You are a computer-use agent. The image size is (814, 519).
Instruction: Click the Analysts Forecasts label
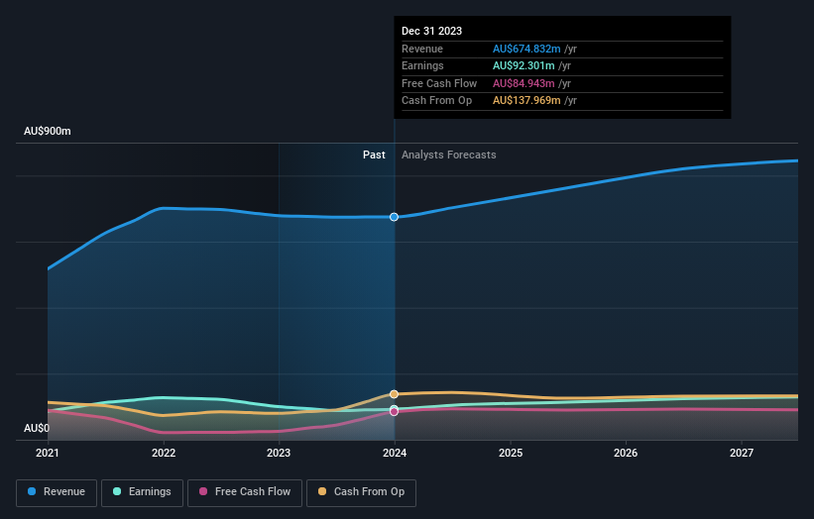tap(448, 155)
